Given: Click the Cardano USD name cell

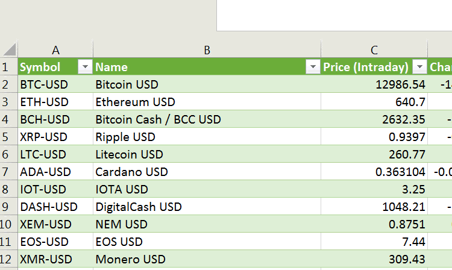Looking at the screenshot, I should 207,172.
